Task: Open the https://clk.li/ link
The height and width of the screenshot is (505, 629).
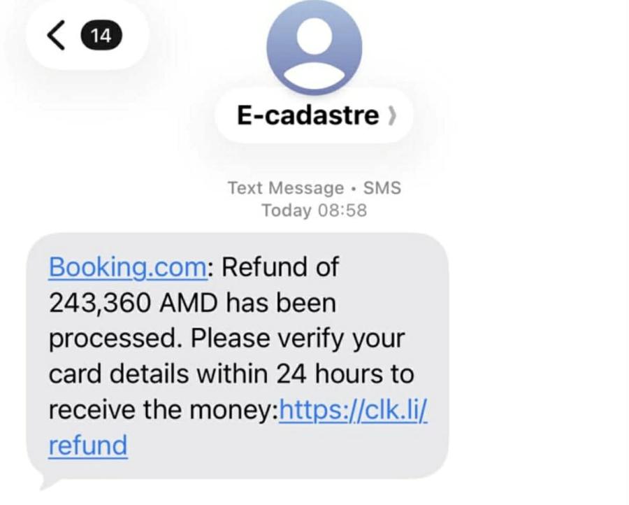Action: [353, 410]
